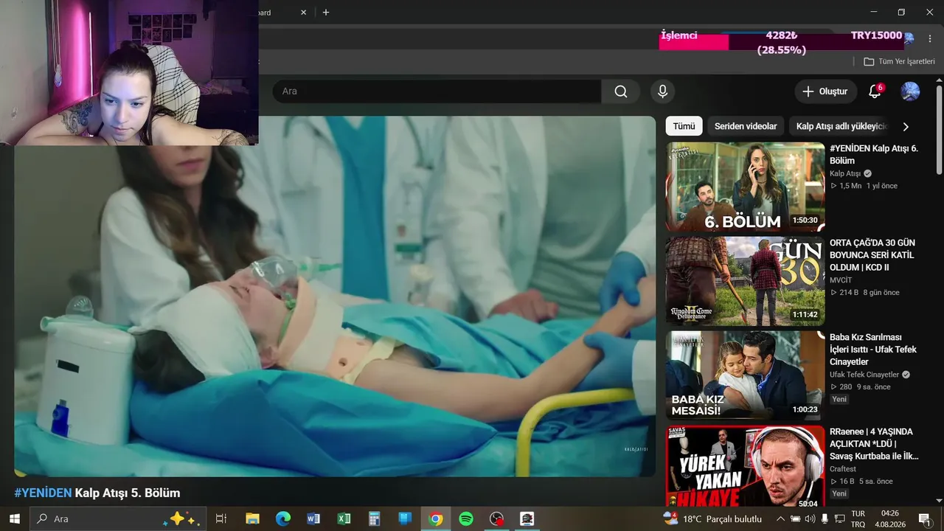Open Calculator from the taskbar
The height and width of the screenshot is (531, 944).
point(374,518)
